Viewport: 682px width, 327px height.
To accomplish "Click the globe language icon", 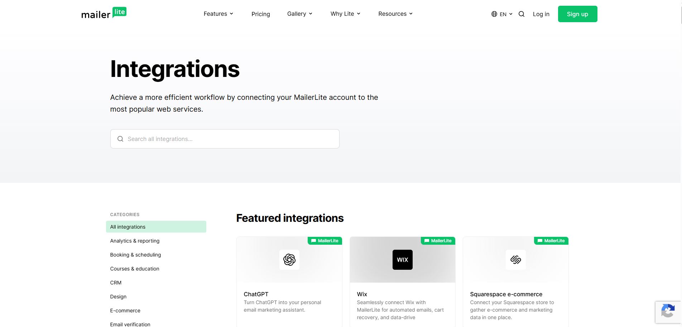I will click(494, 14).
